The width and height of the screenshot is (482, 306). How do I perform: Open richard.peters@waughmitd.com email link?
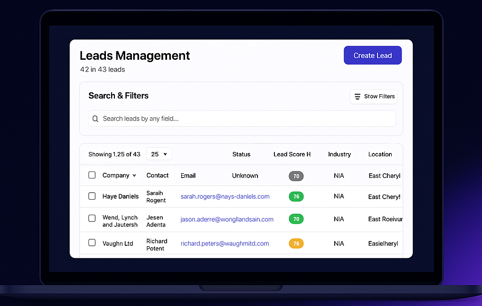point(225,243)
